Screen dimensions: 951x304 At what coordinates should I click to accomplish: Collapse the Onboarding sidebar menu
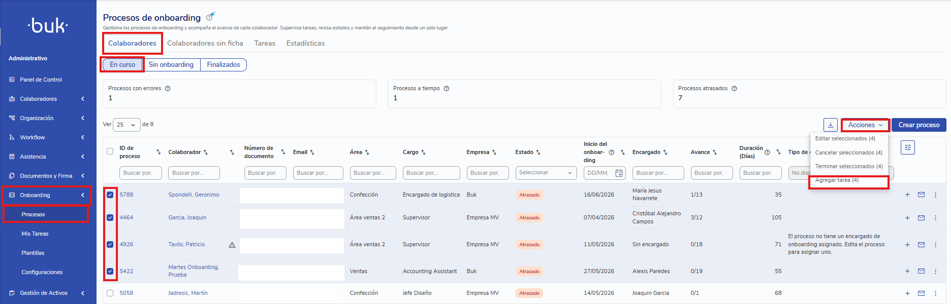48,195
